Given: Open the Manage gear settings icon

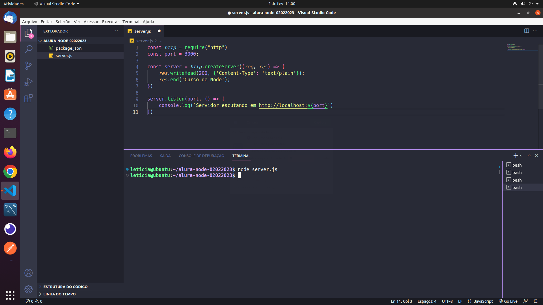Looking at the screenshot, I should point(29,289).
